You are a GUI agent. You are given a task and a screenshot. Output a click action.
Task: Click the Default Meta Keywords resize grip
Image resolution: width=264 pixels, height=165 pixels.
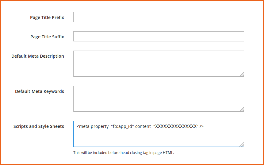tap(242, 109)
